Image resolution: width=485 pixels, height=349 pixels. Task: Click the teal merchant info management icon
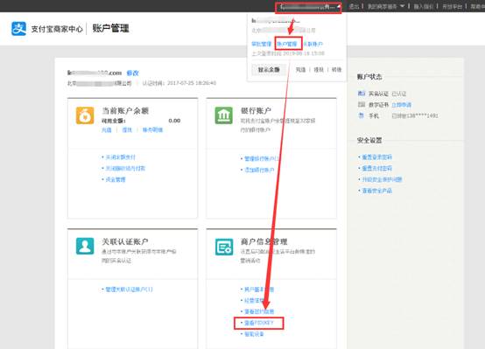[224, 247]
